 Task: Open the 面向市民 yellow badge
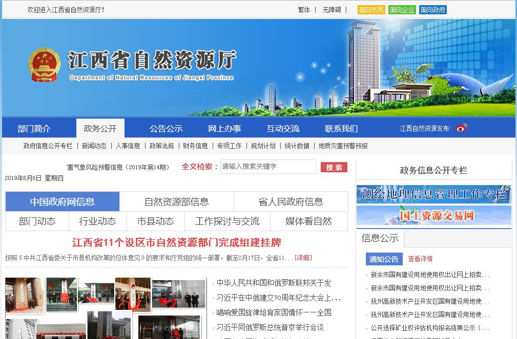coord(371,10)
